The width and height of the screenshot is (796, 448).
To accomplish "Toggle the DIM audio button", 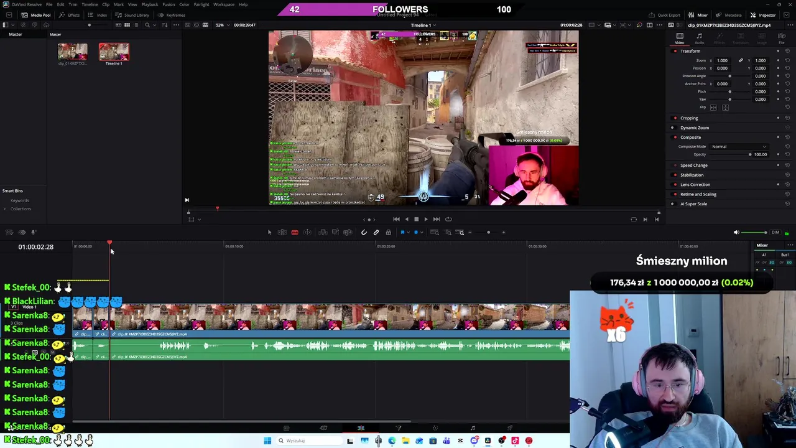I will pyautogui.click(x=775, y=232).
